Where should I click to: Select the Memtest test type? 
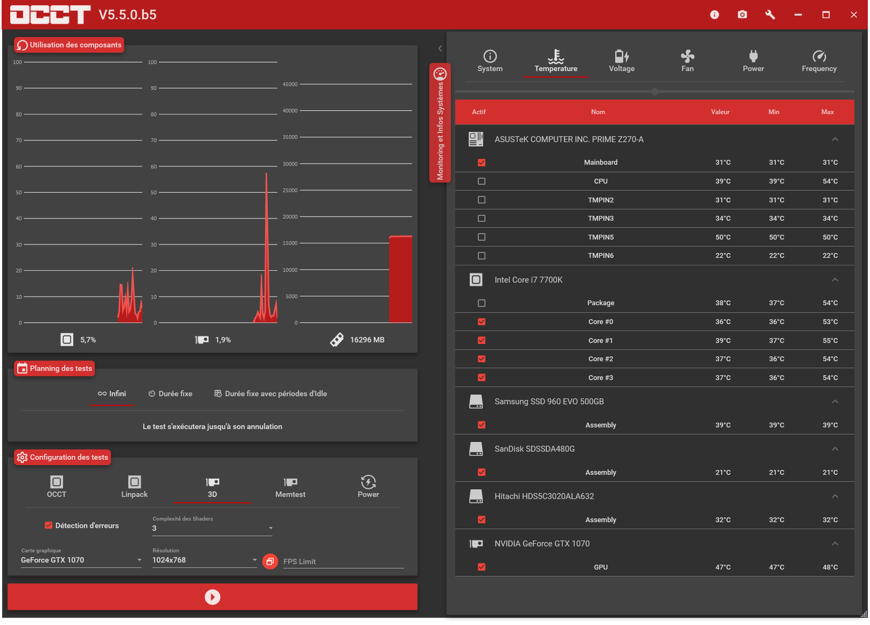tap(290, 487)
